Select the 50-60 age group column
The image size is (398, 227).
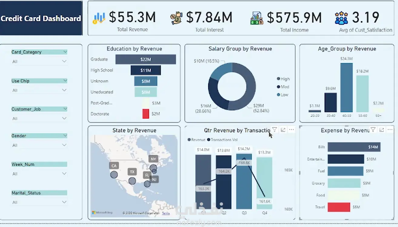pos(362,94)
